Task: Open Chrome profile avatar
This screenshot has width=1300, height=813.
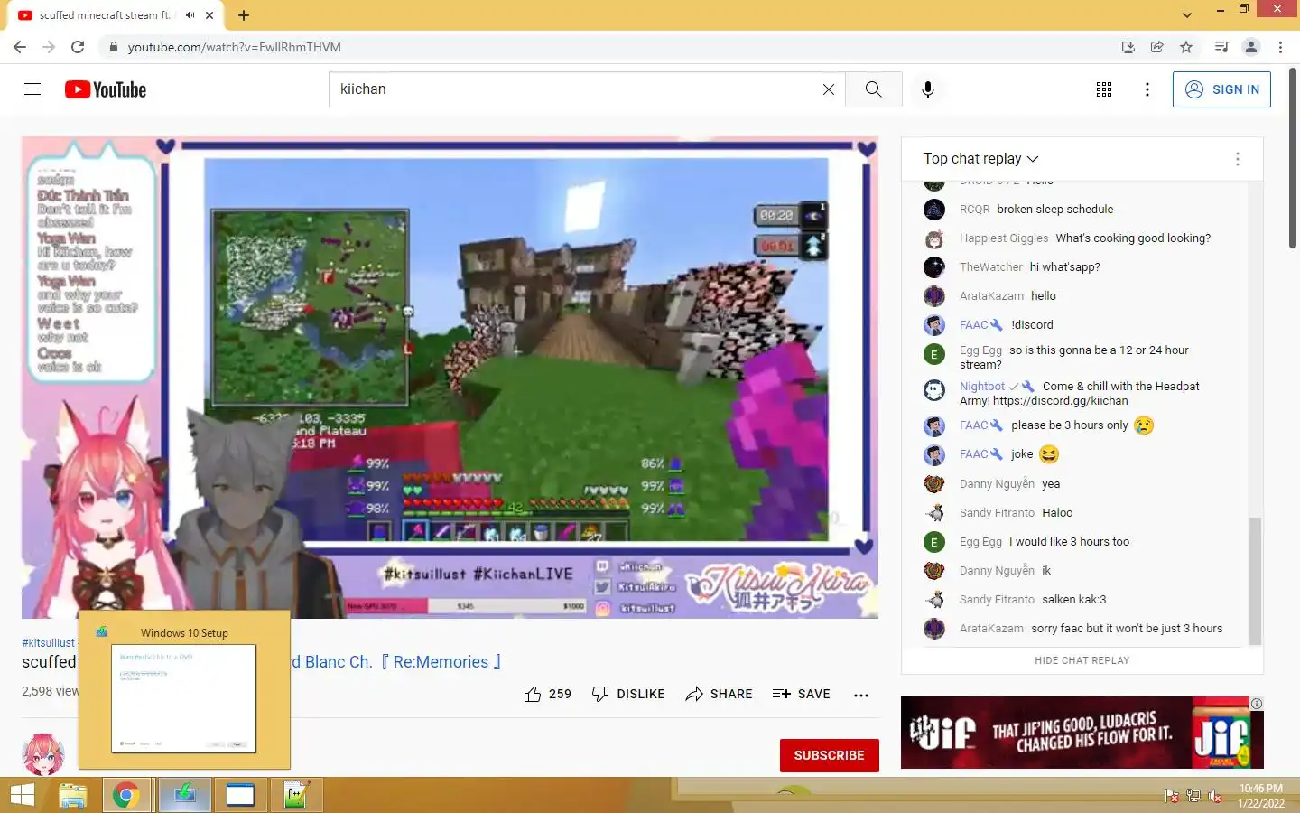Action: [x=1251, y=47]
